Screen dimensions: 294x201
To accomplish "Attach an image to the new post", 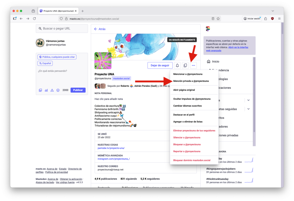I will 40,90.
